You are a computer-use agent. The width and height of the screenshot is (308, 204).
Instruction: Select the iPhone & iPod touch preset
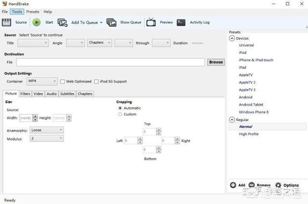coord(256,60)
